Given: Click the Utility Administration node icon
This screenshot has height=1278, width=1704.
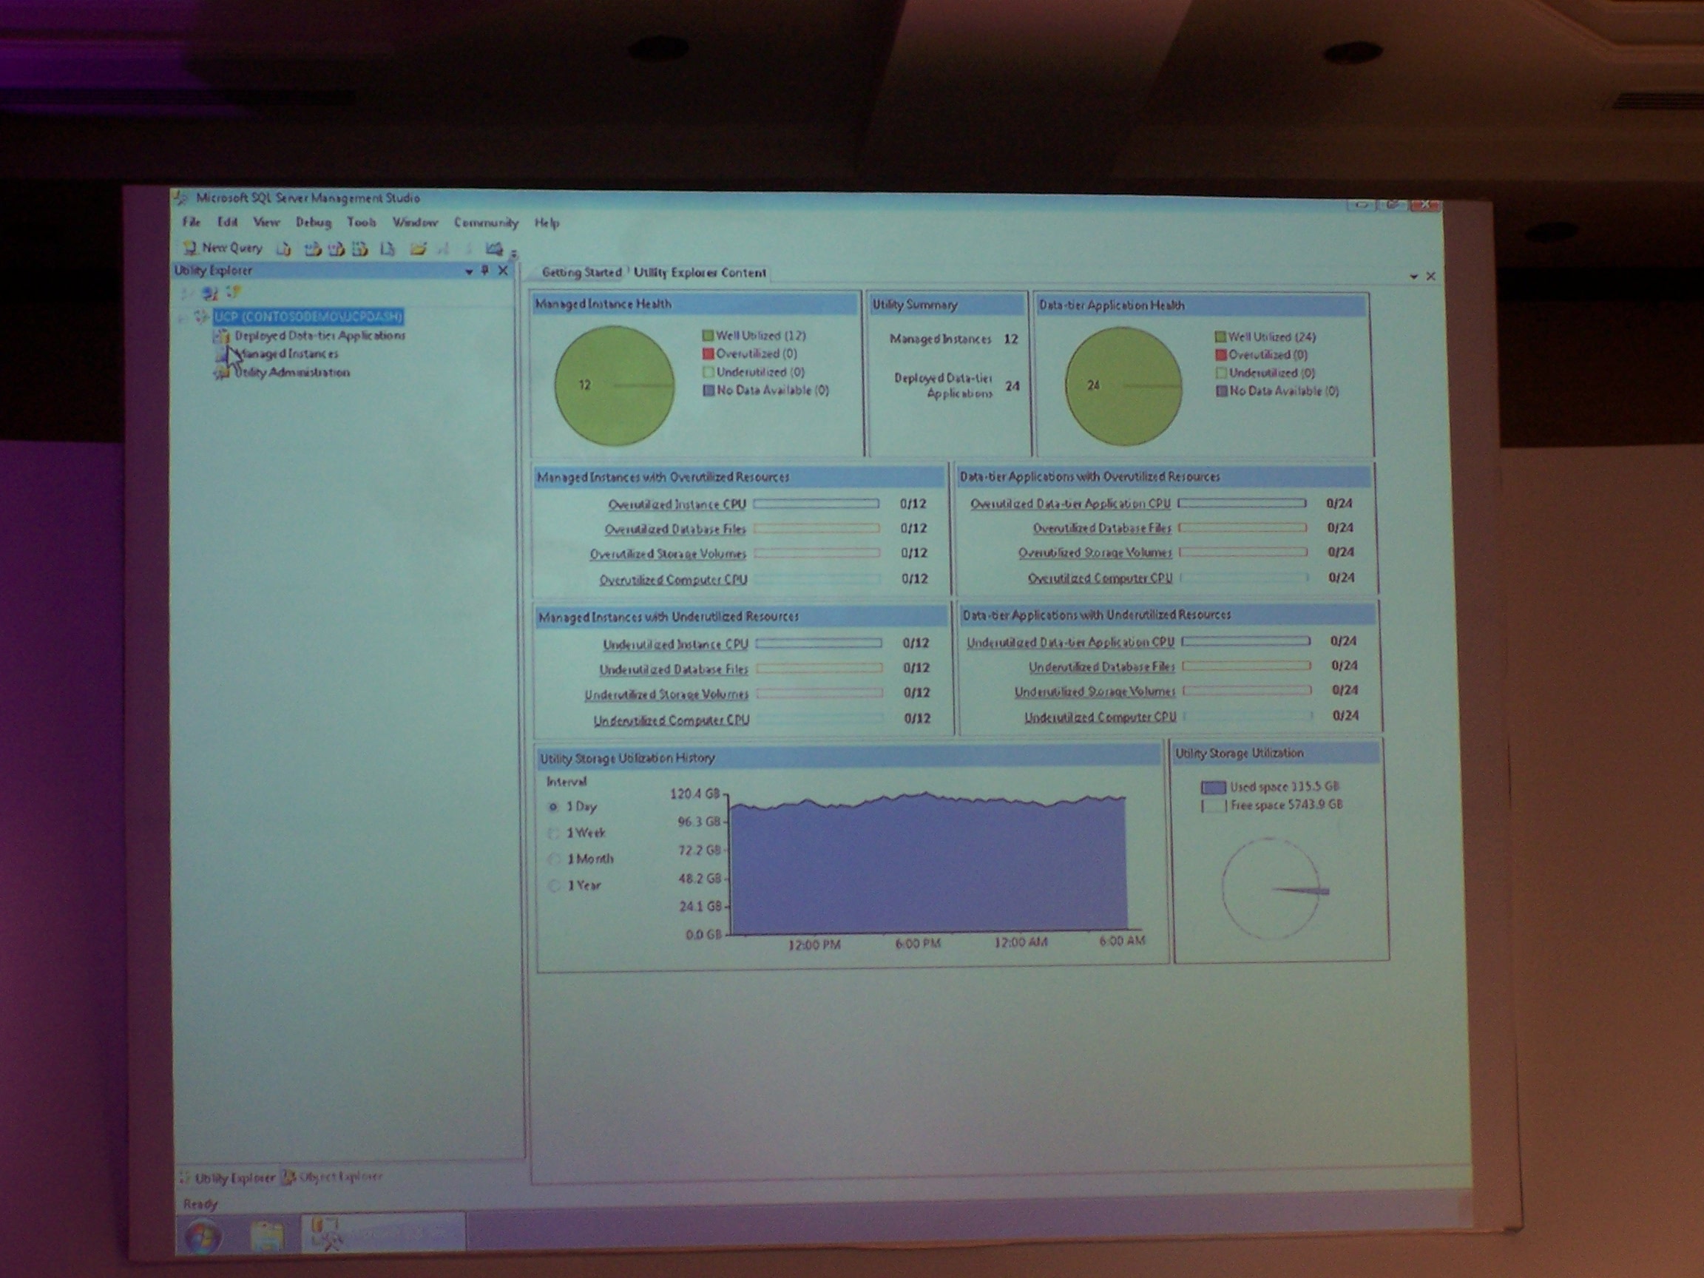Looking at the screenshot, I should coord(222,373).
